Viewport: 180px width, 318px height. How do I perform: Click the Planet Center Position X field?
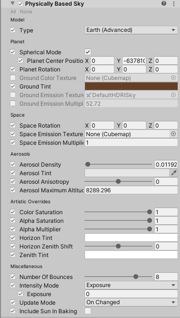point(102,60)
